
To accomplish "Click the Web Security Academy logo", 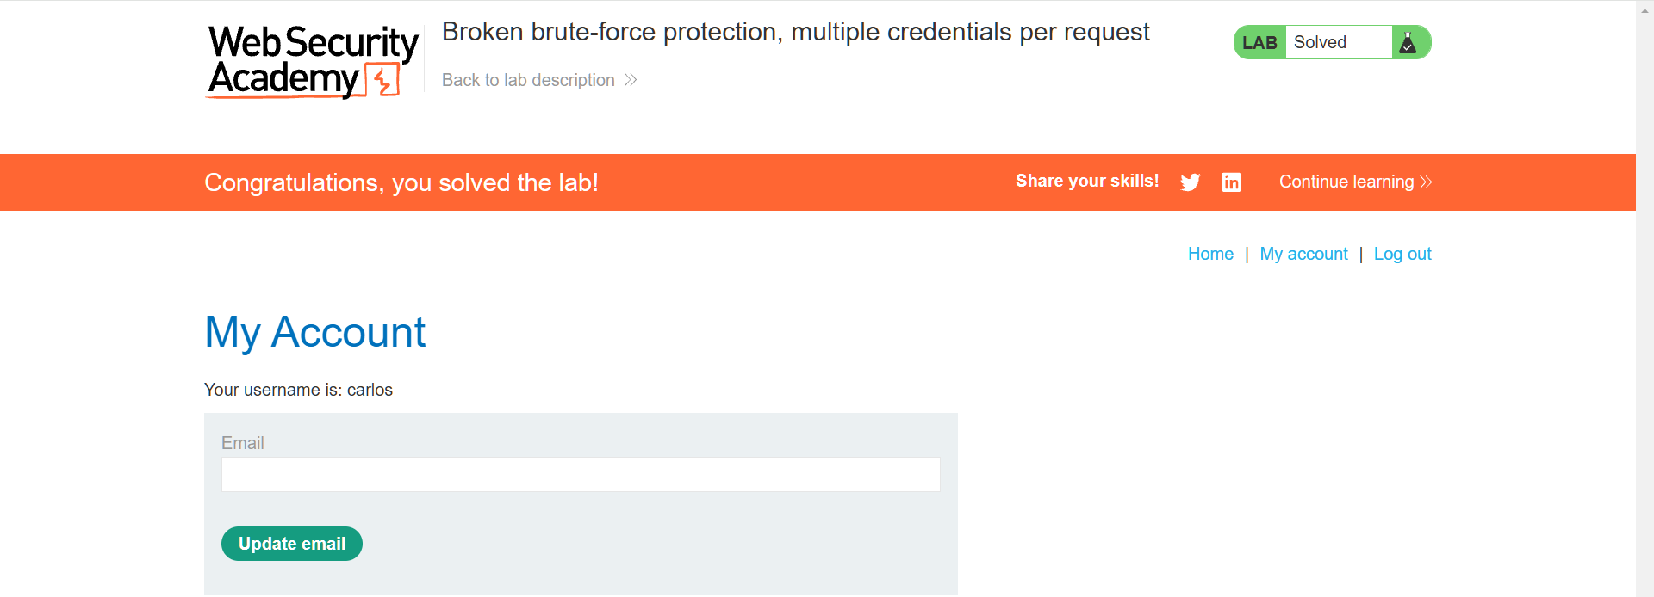I will [x=312, y=60].
